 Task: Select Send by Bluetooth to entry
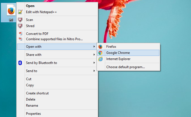click(57, 63)
